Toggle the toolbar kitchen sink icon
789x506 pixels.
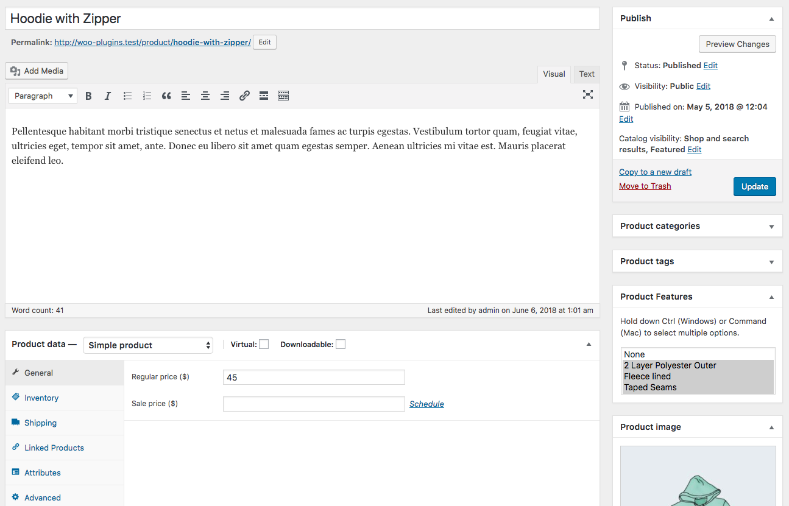[283, 96]
